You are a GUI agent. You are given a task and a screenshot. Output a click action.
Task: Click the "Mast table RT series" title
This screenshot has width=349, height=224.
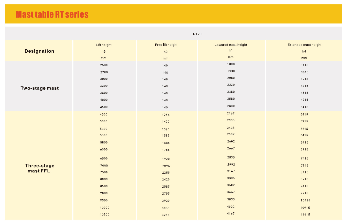(52, 14)
